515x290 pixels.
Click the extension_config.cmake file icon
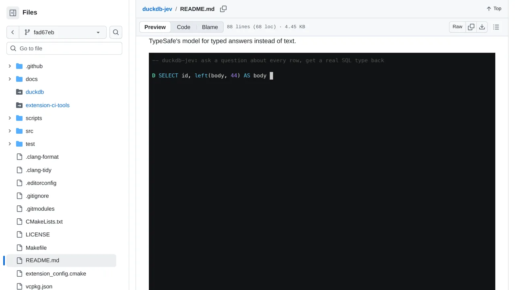point(19,273)
